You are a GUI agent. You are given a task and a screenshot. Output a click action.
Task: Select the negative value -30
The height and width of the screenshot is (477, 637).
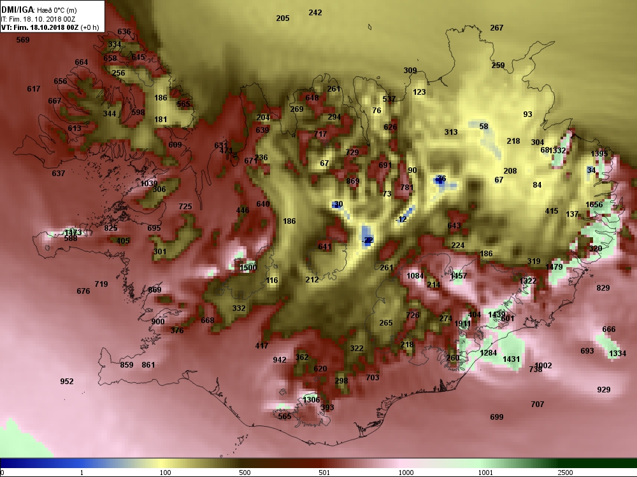click(x=337, y=204)
